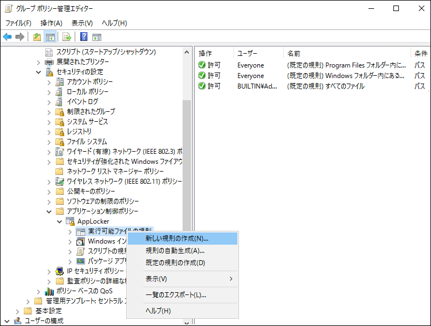This screenshot has height=326, width=431.
Task: Click the green check icon of BUILTIN rule
Action: [202, 86]
